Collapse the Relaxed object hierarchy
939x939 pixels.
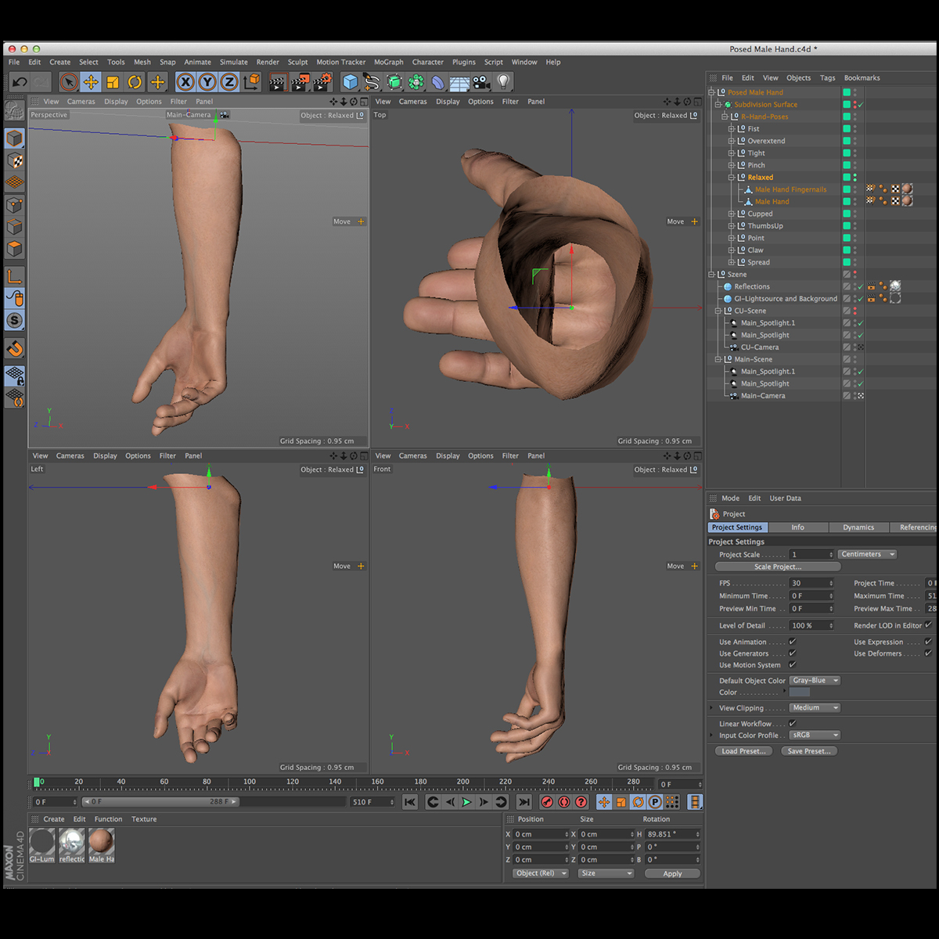point(731,178)
